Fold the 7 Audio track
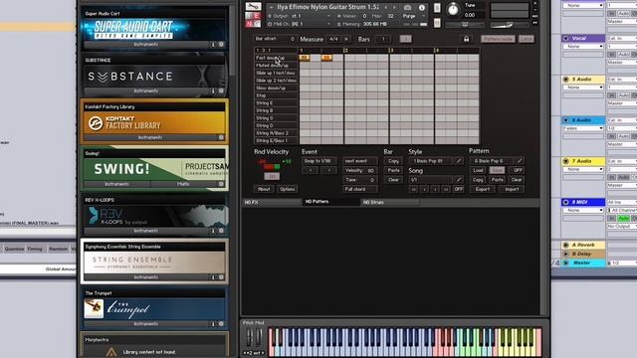The height and width of the screenshot is (358, 637). point(566,161)
